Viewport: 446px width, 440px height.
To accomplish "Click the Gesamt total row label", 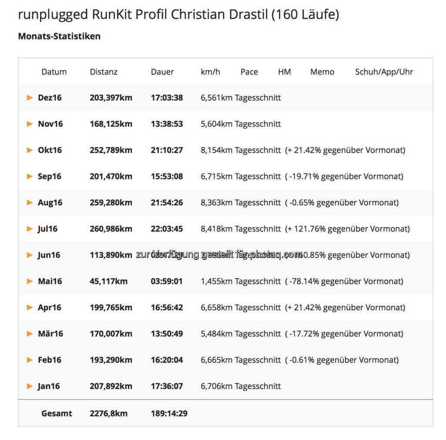I will tap(57, 413).
